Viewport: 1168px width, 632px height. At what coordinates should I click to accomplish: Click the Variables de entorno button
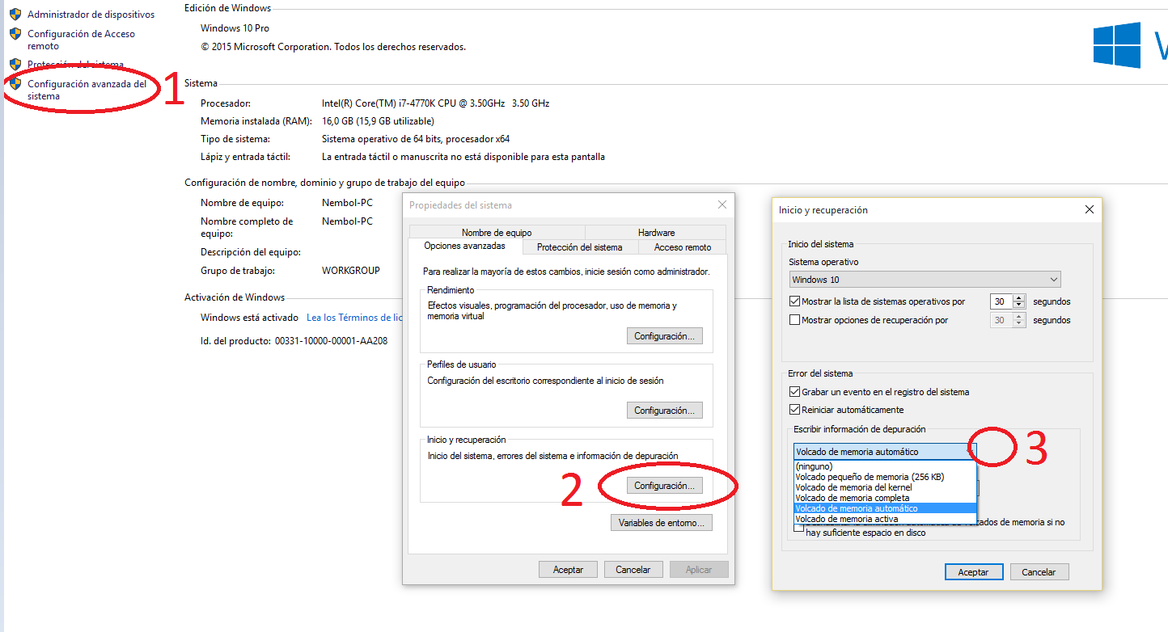tap(662, 523)
